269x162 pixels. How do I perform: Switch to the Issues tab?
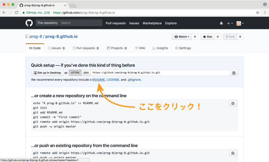click(56, 48)
